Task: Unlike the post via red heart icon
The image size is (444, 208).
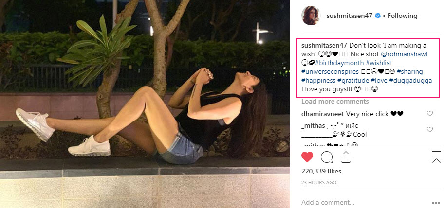Action: 307,157
